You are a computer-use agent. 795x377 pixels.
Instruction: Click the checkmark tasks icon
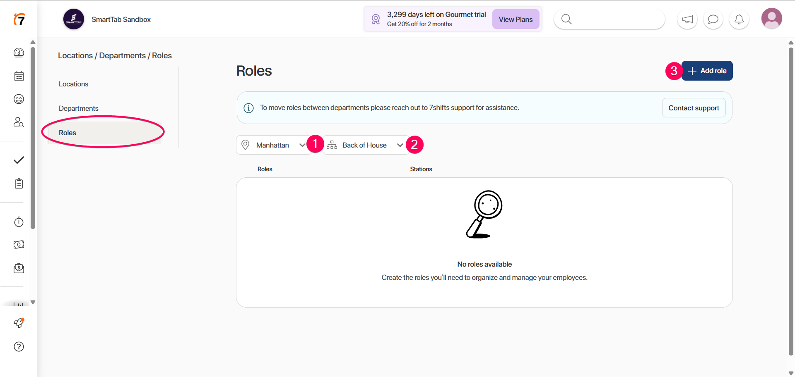click(x=19, y=160)
